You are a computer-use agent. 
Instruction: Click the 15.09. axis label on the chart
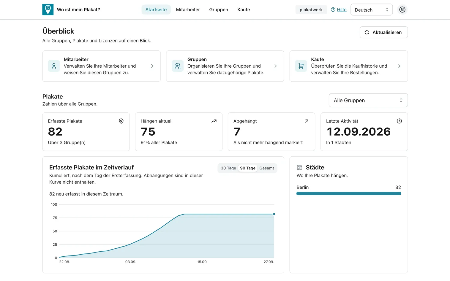click(x=202, y=262)
